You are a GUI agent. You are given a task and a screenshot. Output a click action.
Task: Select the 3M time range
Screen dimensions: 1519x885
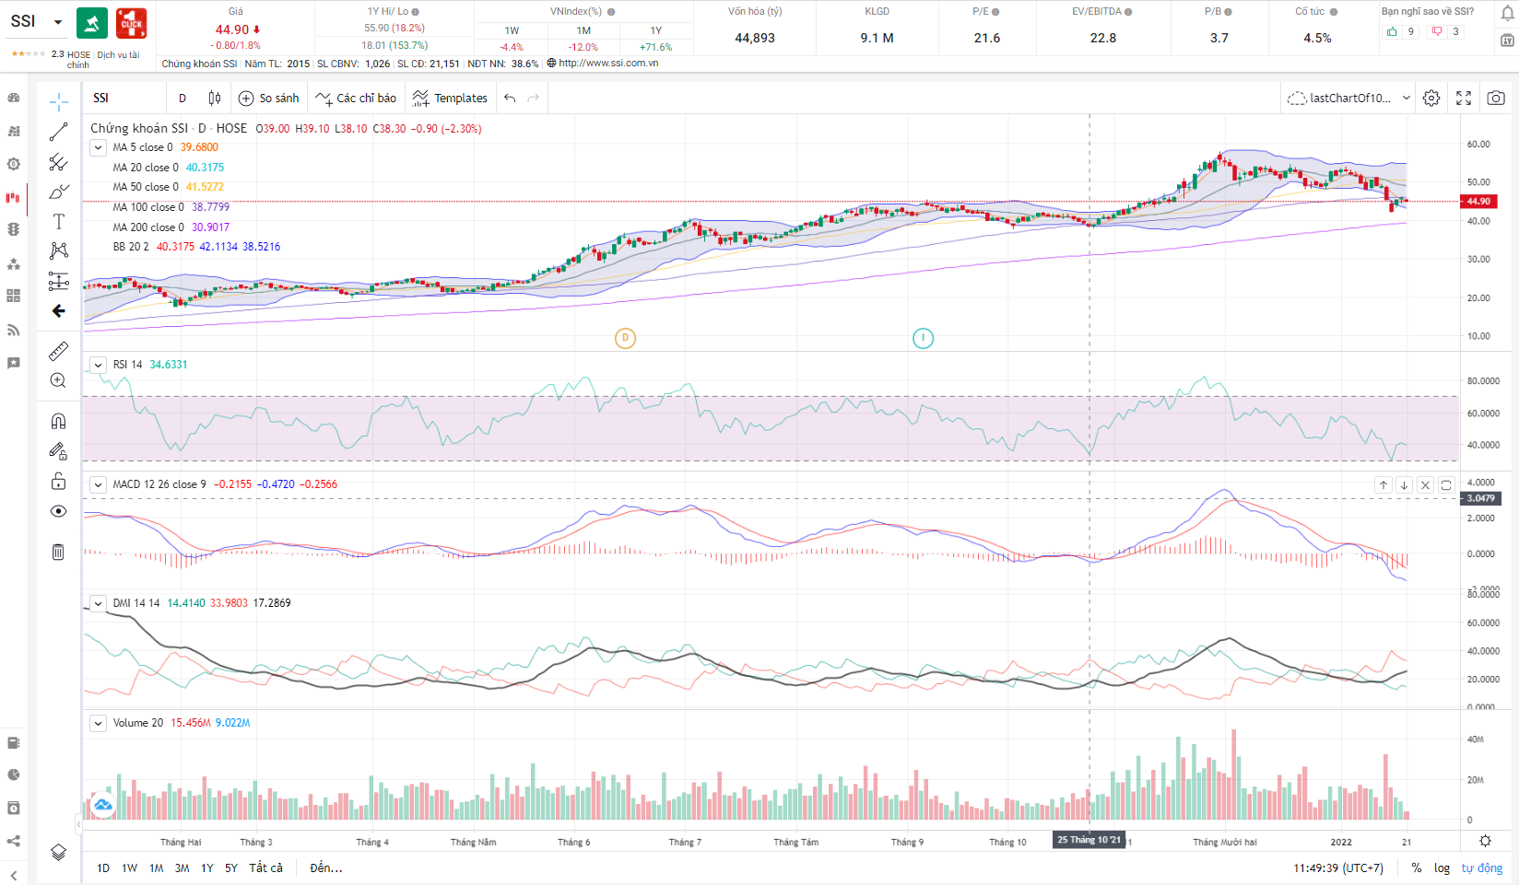click(x=182, y=868)
